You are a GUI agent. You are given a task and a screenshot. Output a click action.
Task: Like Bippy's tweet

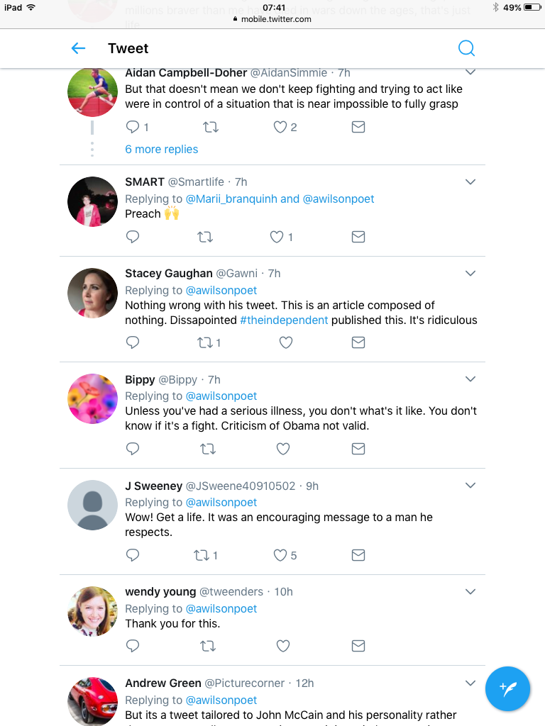(x=283, y=449)
